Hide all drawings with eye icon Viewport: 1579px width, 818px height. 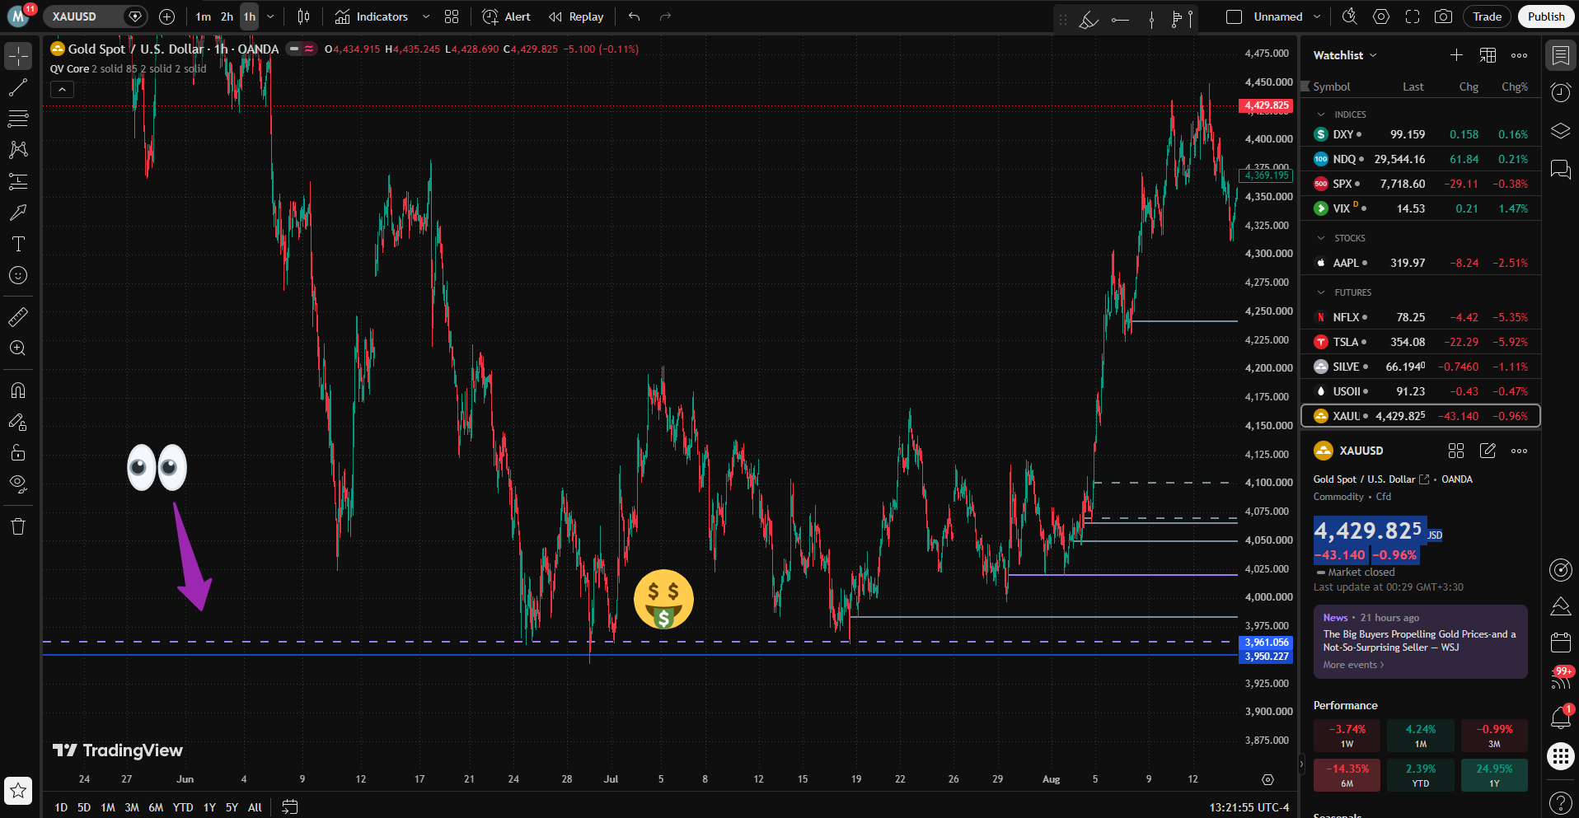tap(18, 484)
